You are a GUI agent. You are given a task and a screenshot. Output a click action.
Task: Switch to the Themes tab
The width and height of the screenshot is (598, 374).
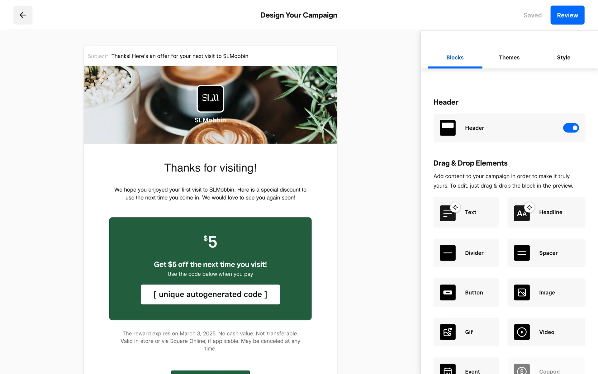coord(509,57)
